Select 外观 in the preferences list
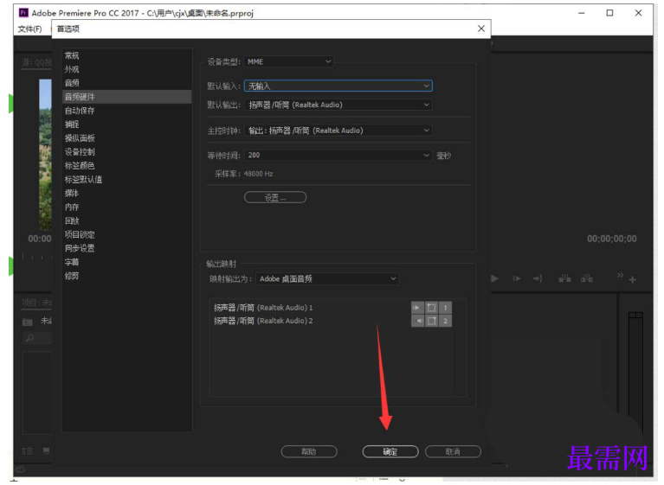 pos(72,69)
